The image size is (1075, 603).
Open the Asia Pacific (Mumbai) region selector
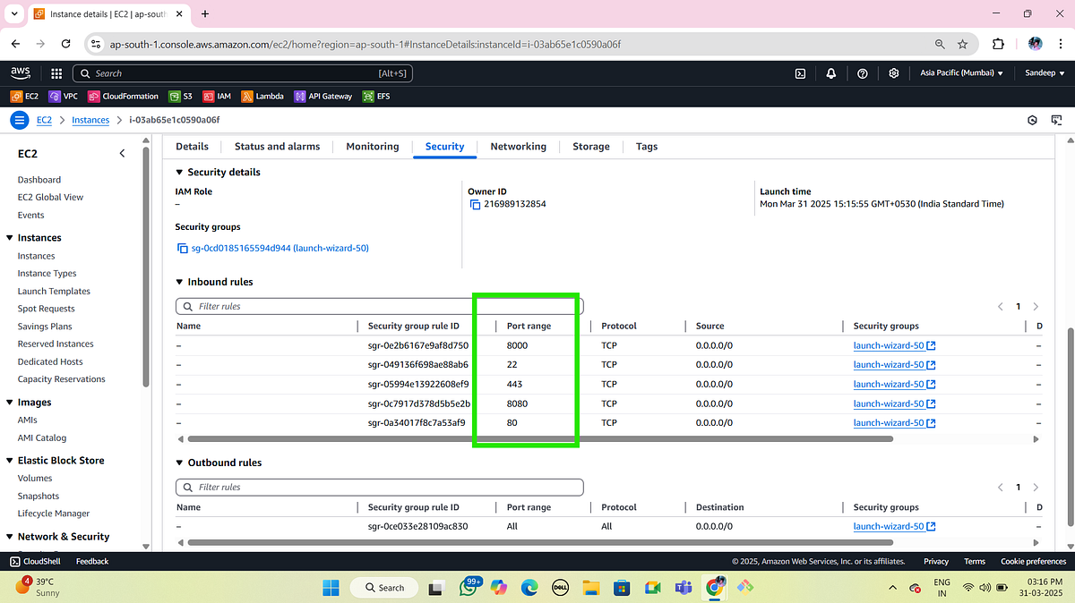click(960, 73)
